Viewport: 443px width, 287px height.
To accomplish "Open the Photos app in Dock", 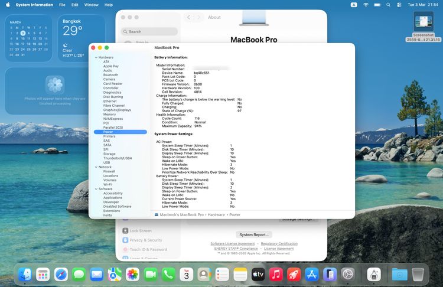I will (132, 274).
